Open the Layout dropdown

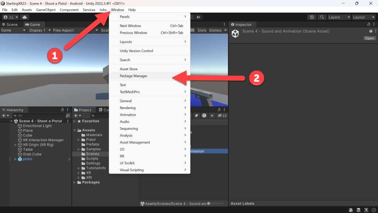(x=364, y=17)
